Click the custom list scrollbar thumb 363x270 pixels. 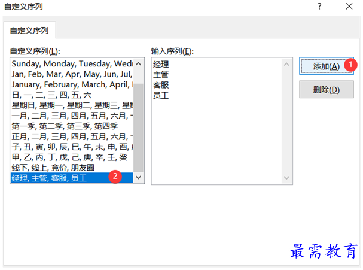coord(138,128)
